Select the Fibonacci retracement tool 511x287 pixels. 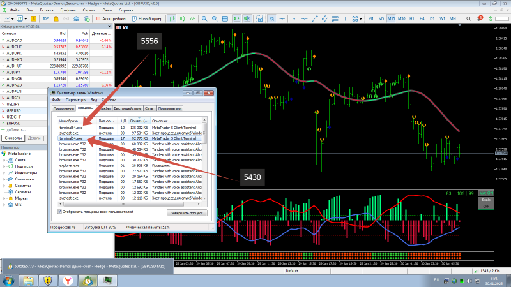click(335, 19)
